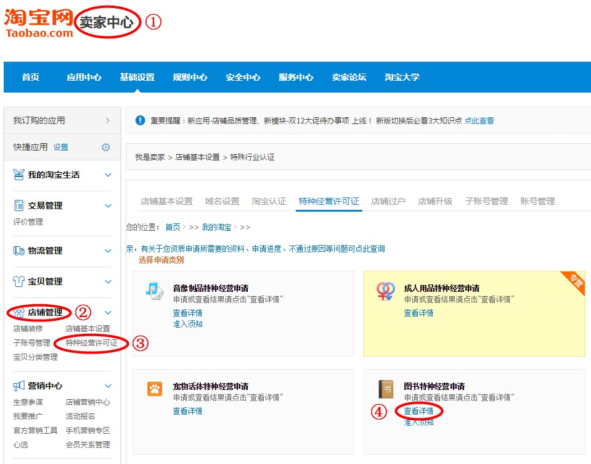Open 卖家论坛 navigation item
Viewport: 591px width, 464px height.
pos(349,77)
